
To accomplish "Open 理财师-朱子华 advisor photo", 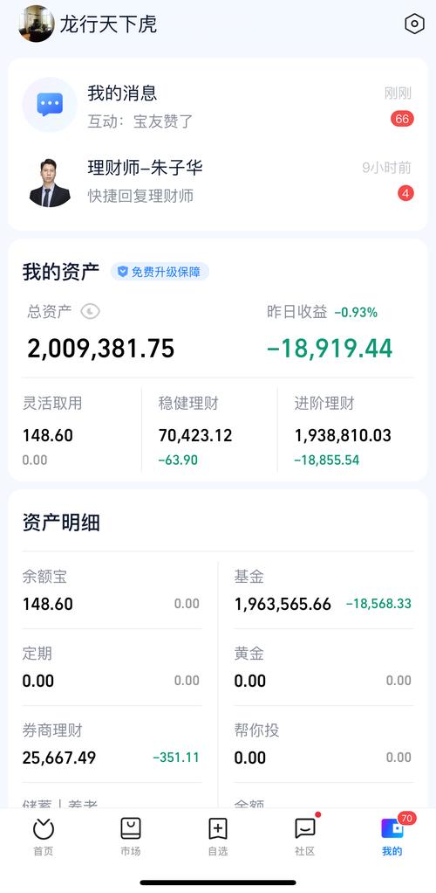I will tap(50, 183).
